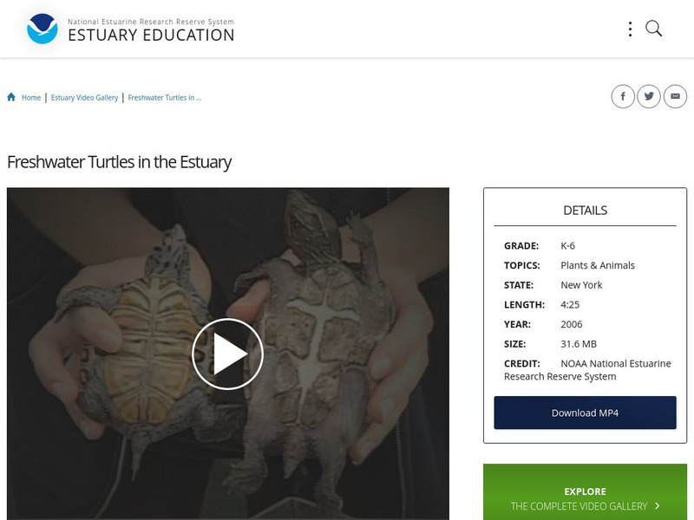Click the Estuary Education site title
Screen dimensions: 694x520
pos(151,36)
